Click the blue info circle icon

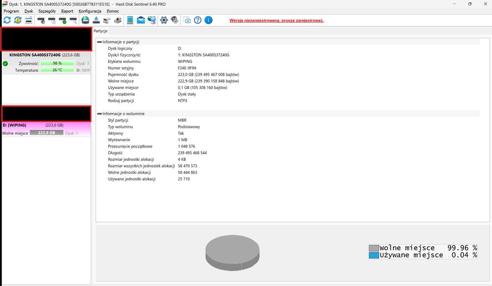208,20
